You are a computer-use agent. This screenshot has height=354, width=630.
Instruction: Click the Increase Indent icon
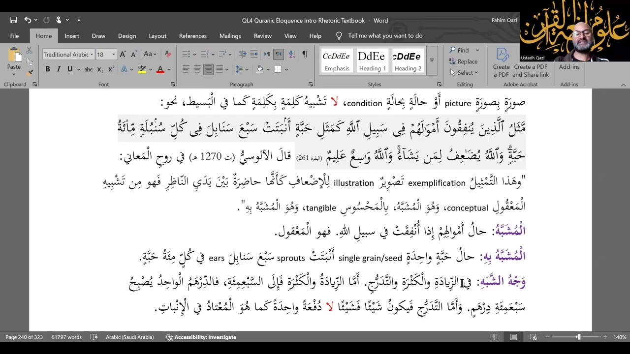(x=254, y=54)
